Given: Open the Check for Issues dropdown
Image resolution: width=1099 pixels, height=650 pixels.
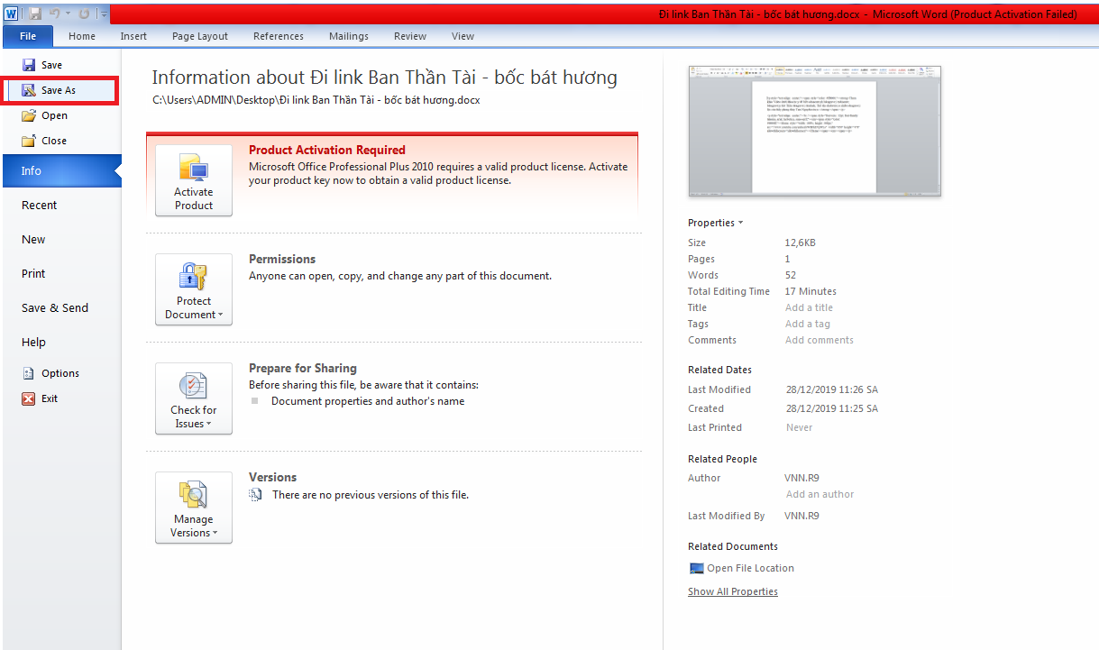Looking at the screenshot, I should [194, 398].
